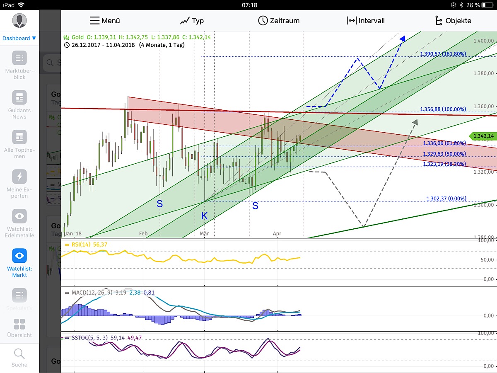Click the Suche magnifier icon
This screenshot has width=497, height=373.
pos(19,354)
